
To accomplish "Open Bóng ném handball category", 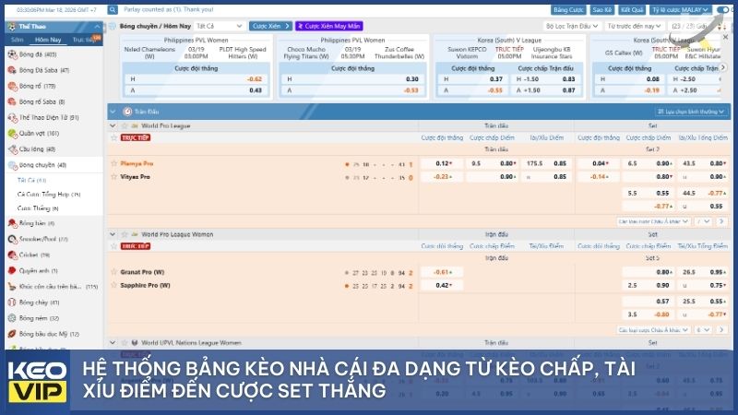I will (x=38, y=318).
